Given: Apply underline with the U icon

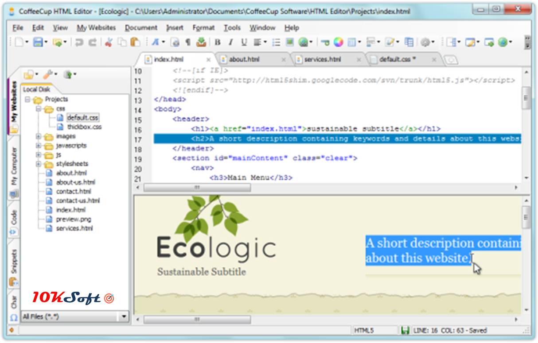Looking at the screenshot, I should click(x=244, y=42).
